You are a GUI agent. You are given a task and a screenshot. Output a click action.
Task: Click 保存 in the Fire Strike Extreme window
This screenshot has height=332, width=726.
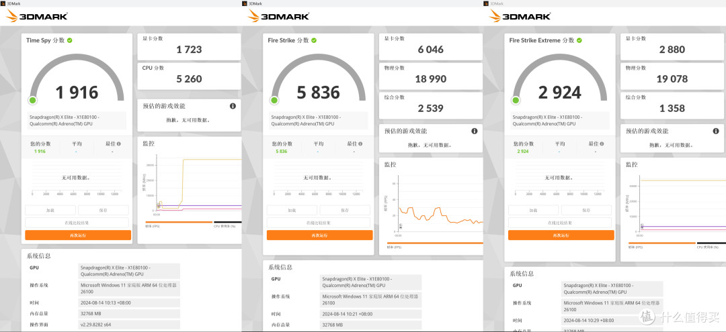click(x=587, y=210)
